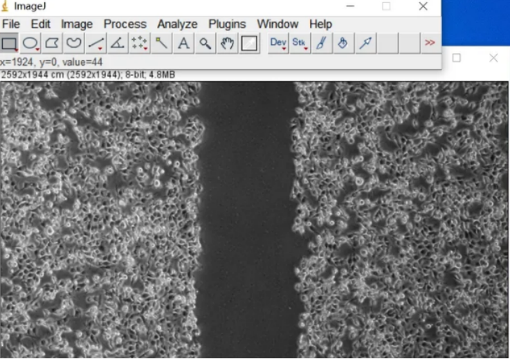Select the Text tool
Image resolution: width=510 pixels, height=359 pixels.
pos(183,44)
